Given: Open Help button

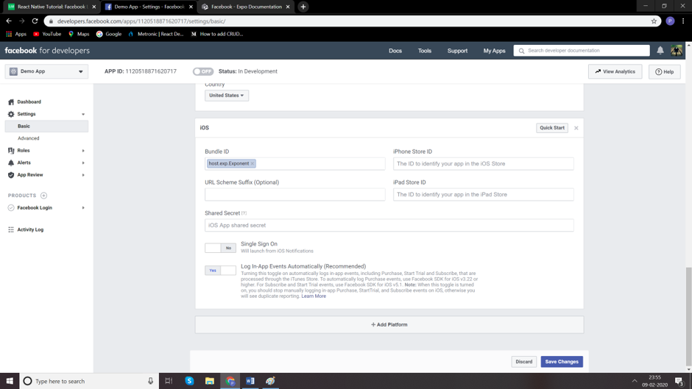Looking at the screenshot, I should 664,71.
